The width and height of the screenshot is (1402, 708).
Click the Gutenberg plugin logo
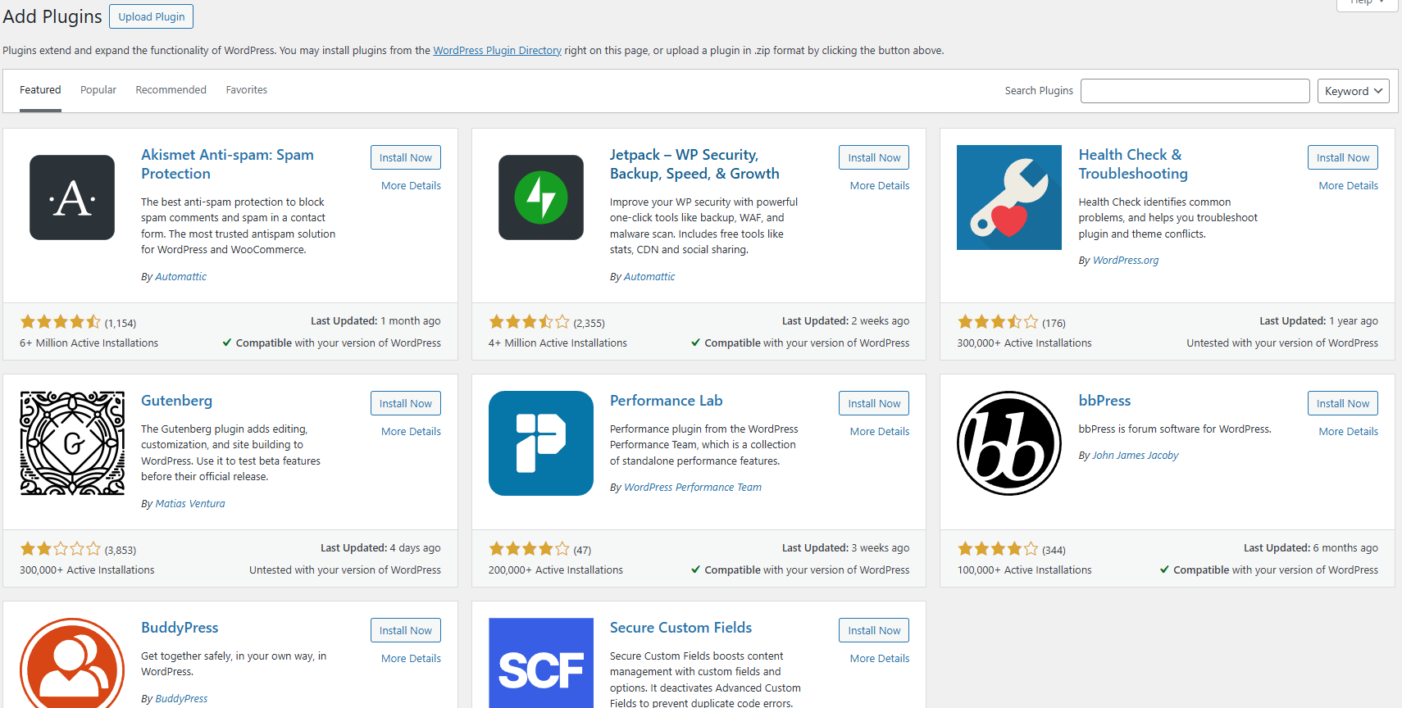[x=72, y=443]
